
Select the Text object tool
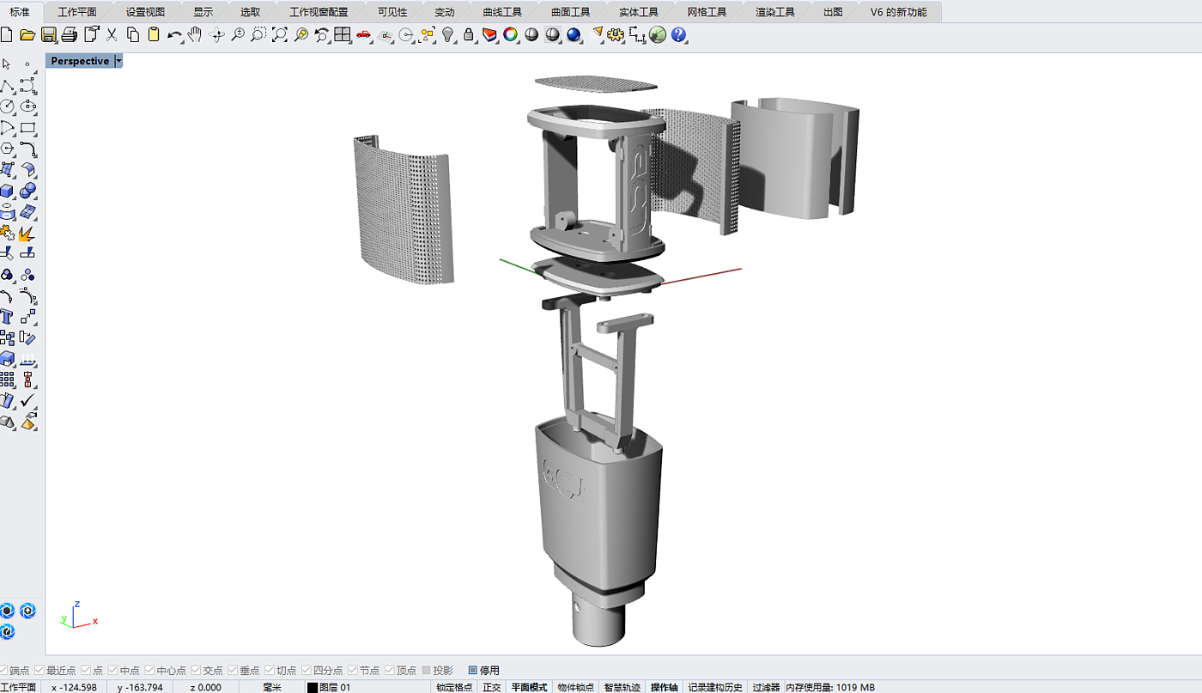click(8, 317)
